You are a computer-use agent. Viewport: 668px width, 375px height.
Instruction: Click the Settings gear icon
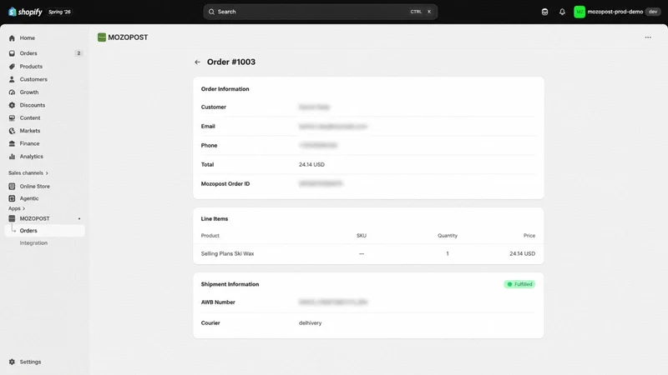tap(12, 362)
